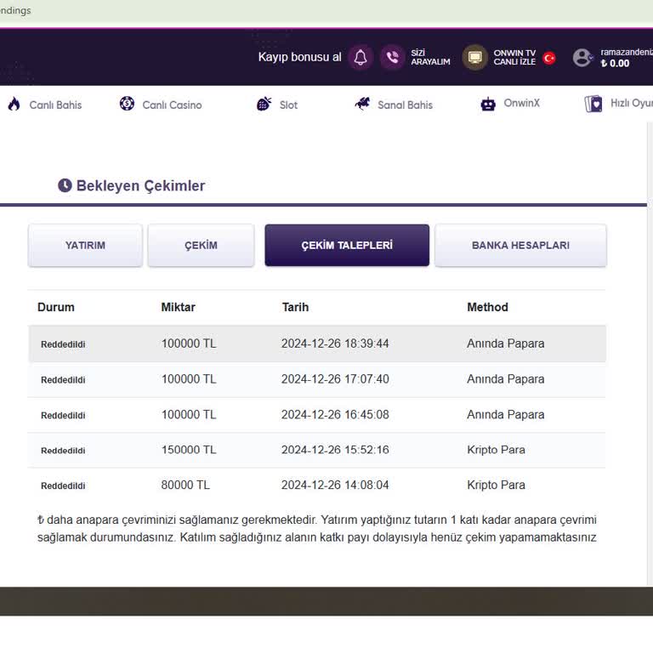Open the BANKA HESAPLARI tab

pyautogui.click(x=520, y=245)
